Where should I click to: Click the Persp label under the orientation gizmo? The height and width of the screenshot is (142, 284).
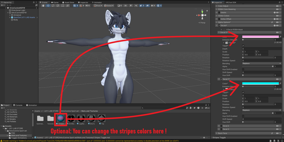pos(202,23)
